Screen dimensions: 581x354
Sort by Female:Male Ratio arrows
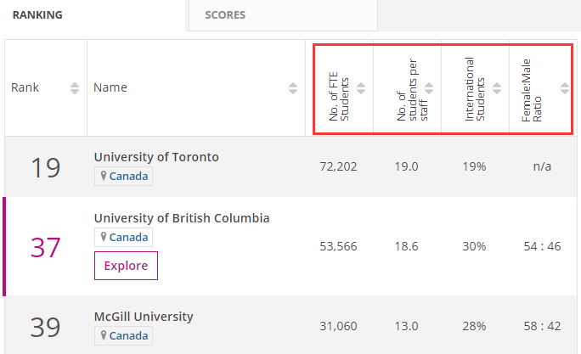pos(565,88)
